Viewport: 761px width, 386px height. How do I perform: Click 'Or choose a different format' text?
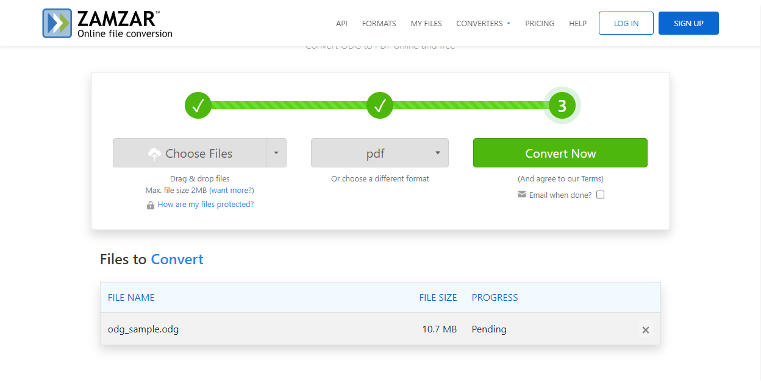(x=380, y=179)
